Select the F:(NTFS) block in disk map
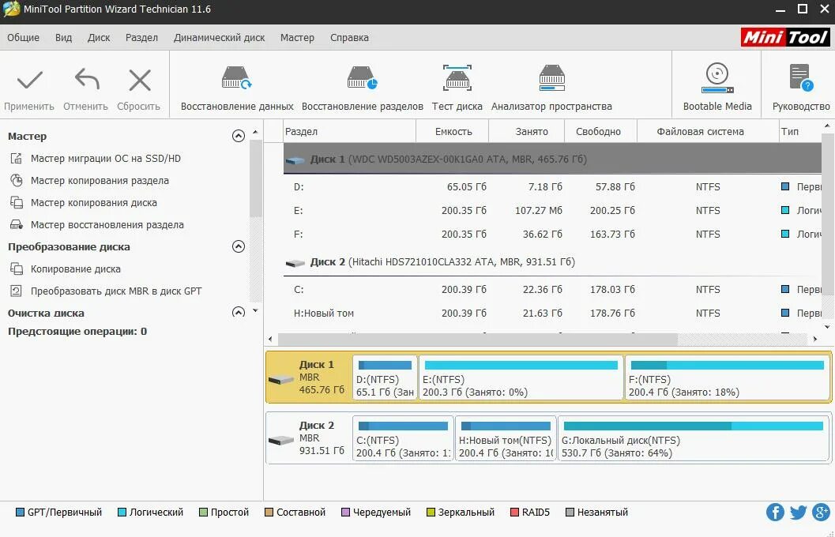 (727, 377)
